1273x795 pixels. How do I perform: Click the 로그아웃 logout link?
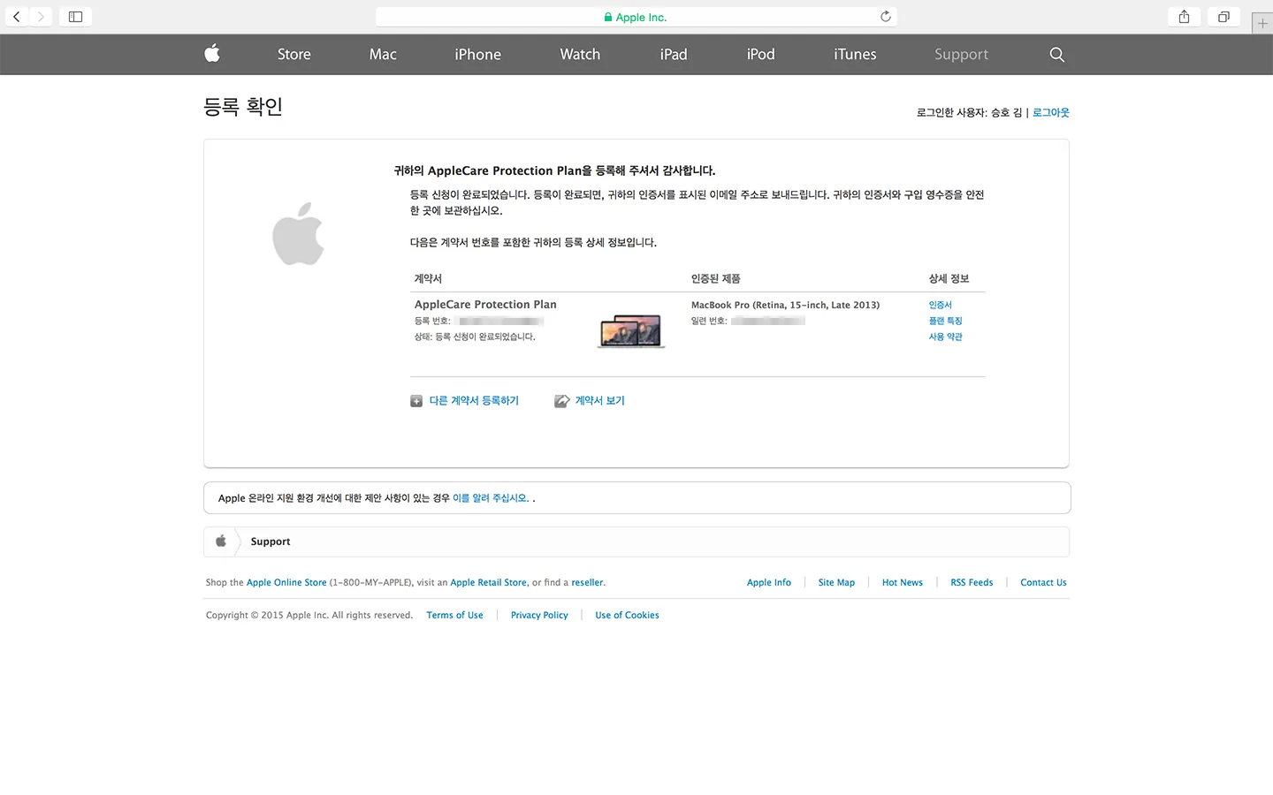[1050, 113]
